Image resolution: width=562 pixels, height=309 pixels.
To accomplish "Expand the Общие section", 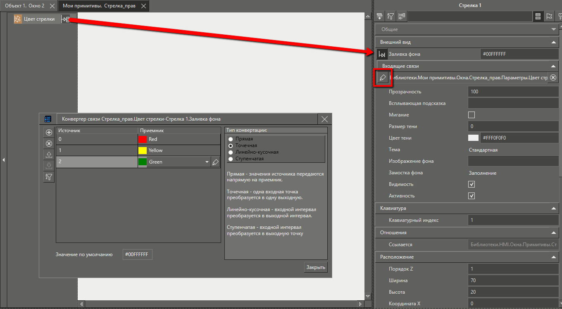I will pyautogui.click(x=553, y=29).
